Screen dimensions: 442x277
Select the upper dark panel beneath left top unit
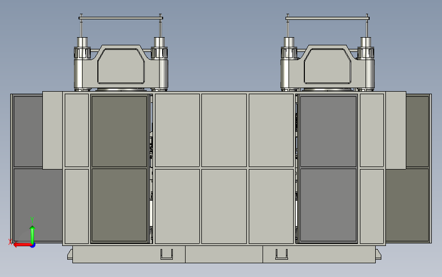click(119, 131)
